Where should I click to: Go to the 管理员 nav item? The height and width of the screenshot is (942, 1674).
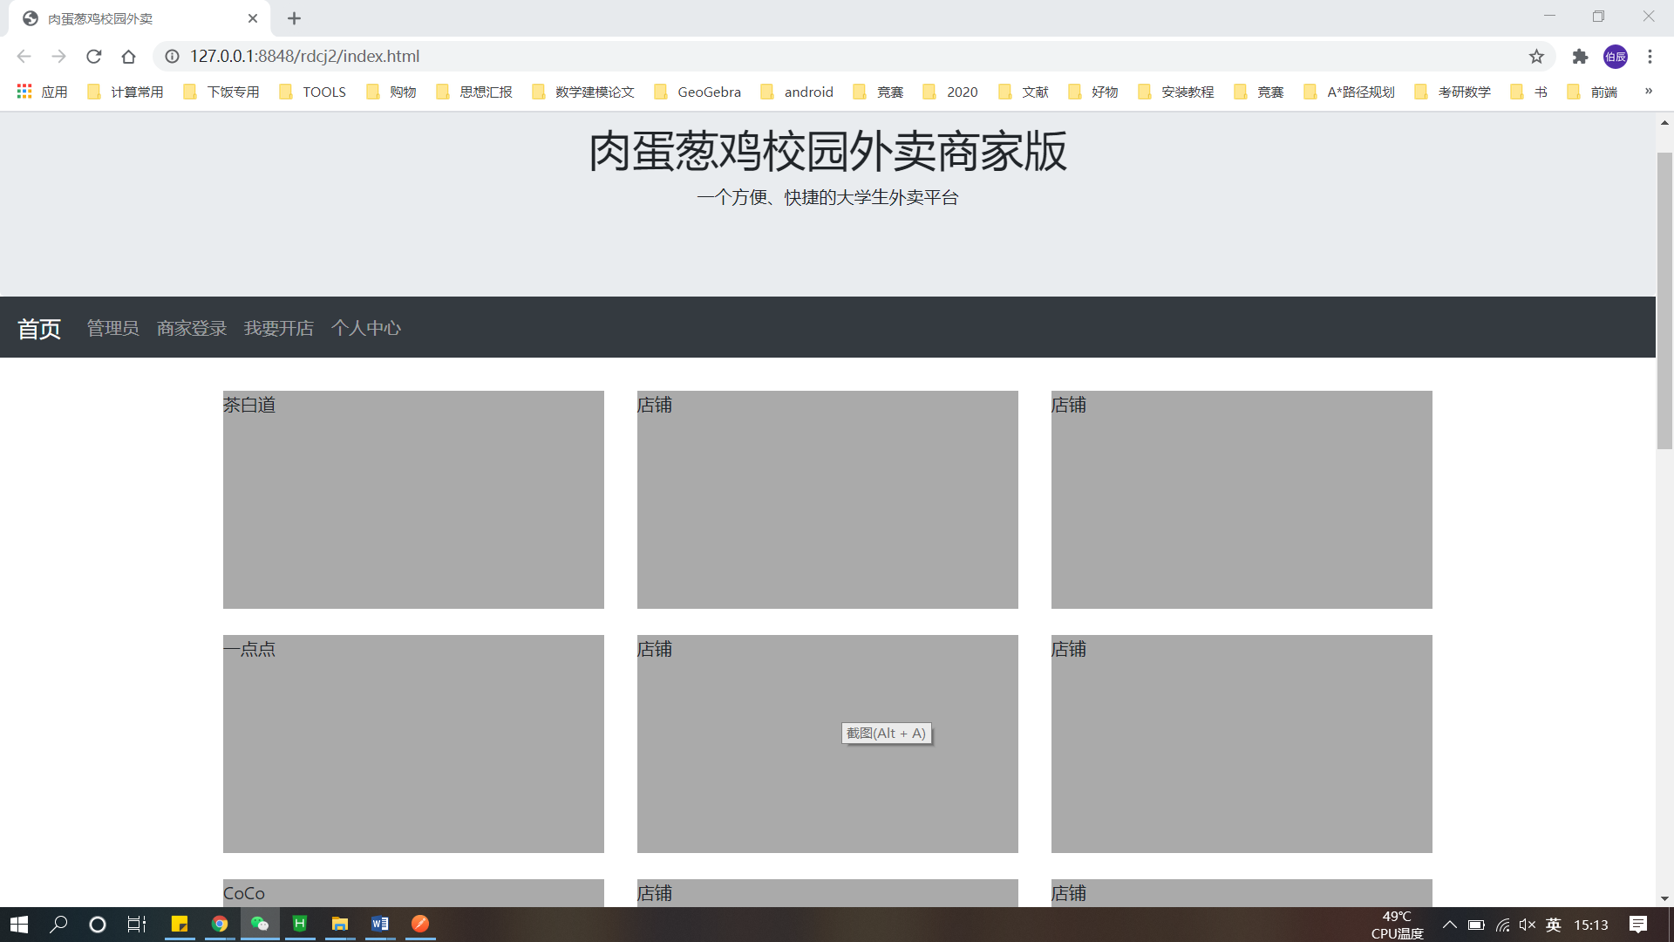112,328
